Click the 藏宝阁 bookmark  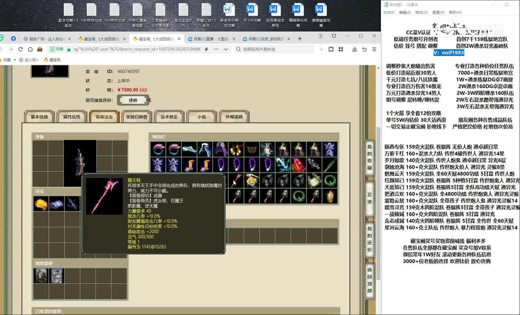tap(53, 60)
